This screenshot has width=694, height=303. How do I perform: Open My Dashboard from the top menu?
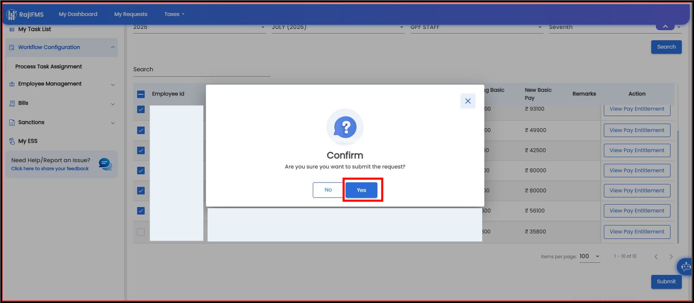click(78, 14)
